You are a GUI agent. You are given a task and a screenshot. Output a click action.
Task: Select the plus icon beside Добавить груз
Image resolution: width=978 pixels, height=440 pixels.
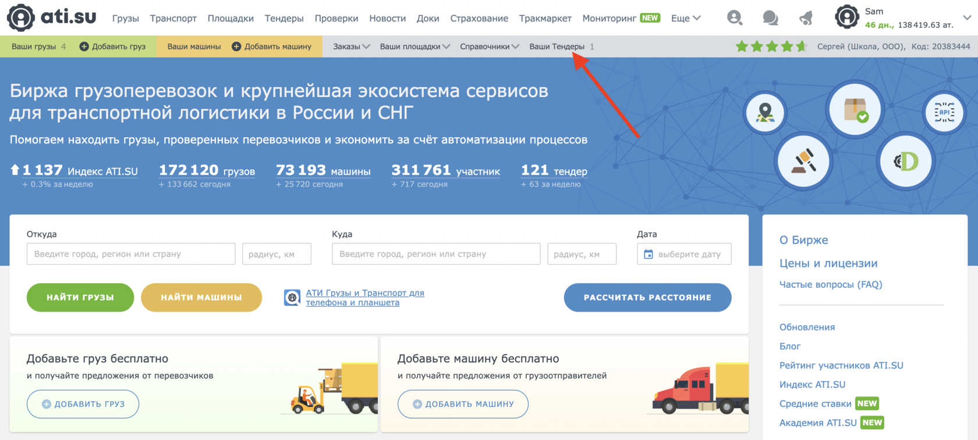(84, 46)
